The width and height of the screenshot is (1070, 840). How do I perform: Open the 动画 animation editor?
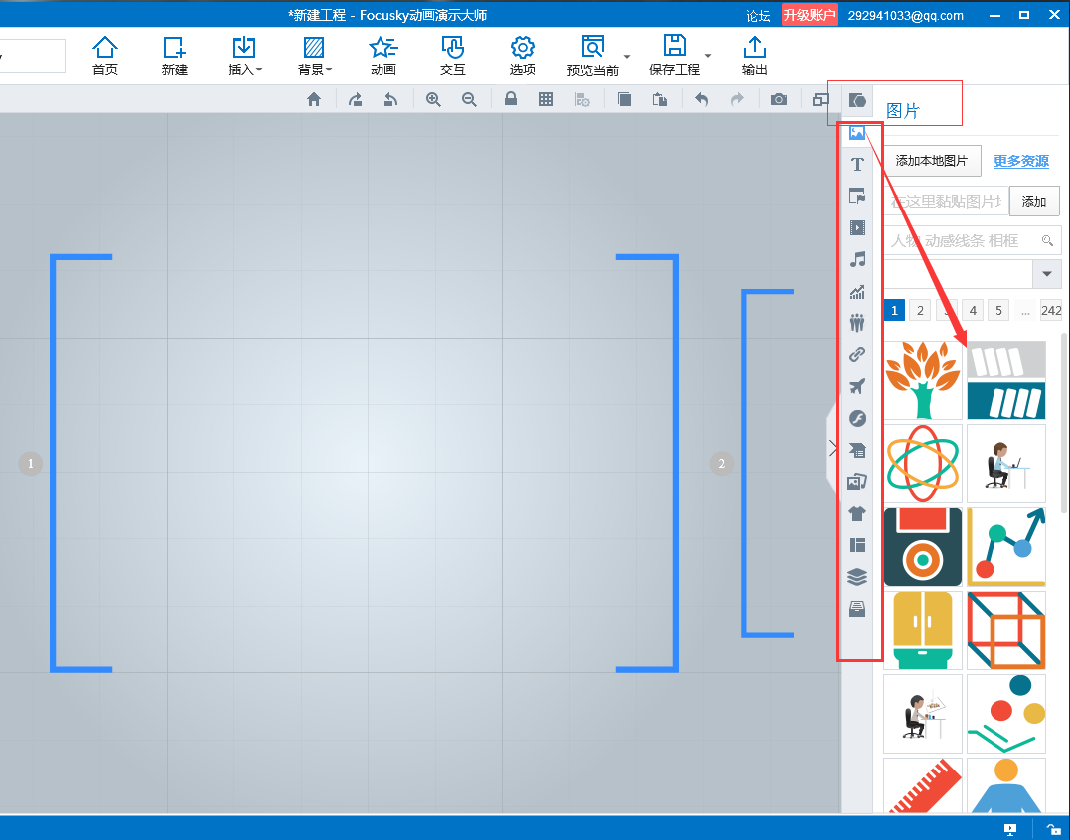click(382, 56)
